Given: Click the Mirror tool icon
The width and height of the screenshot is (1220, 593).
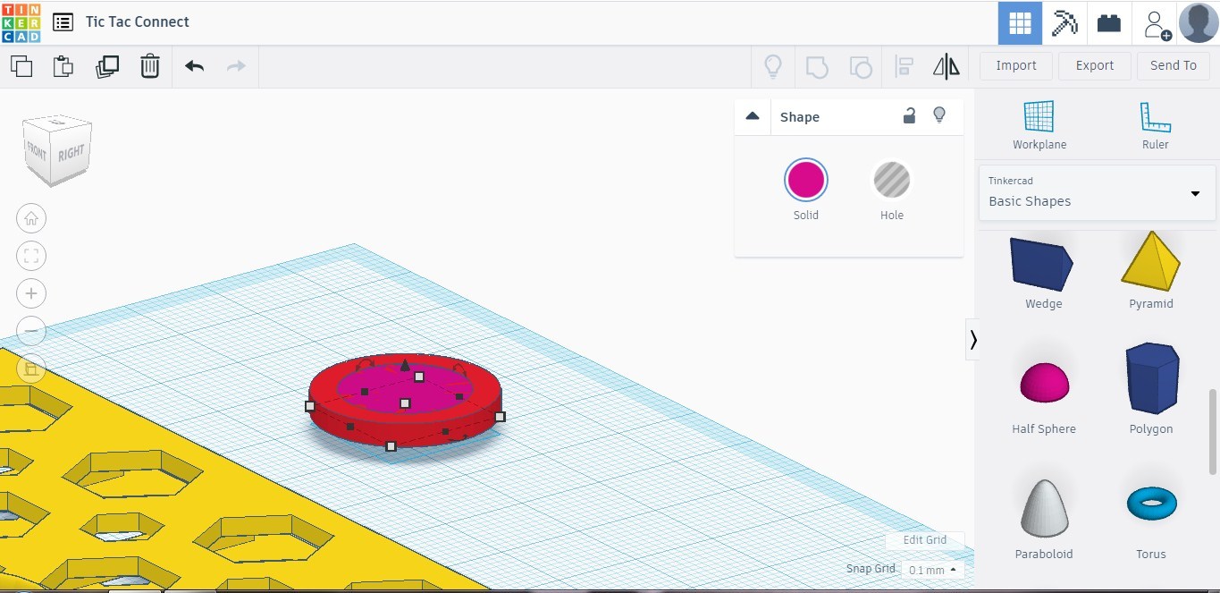Looking at the screenshot, I should click(947, 66).
